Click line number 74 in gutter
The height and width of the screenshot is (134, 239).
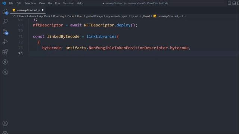pyautogui.click(x=21, y=54)
